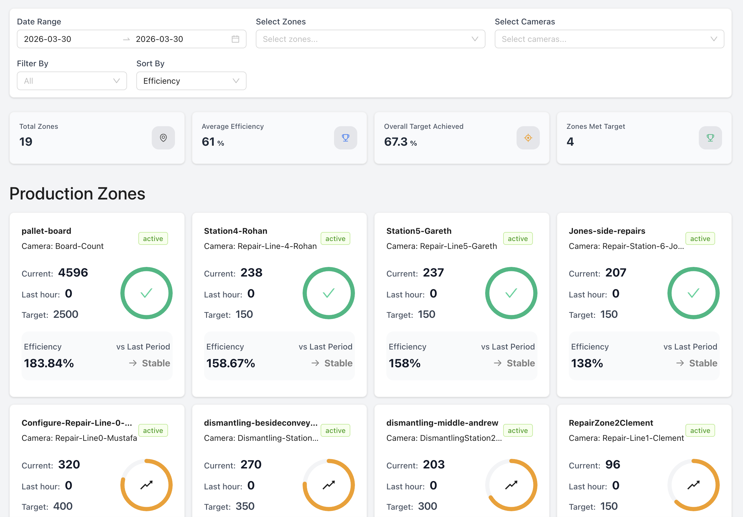
Task: Click the active badge on Station4-Rohan
Action: [335, 239]
